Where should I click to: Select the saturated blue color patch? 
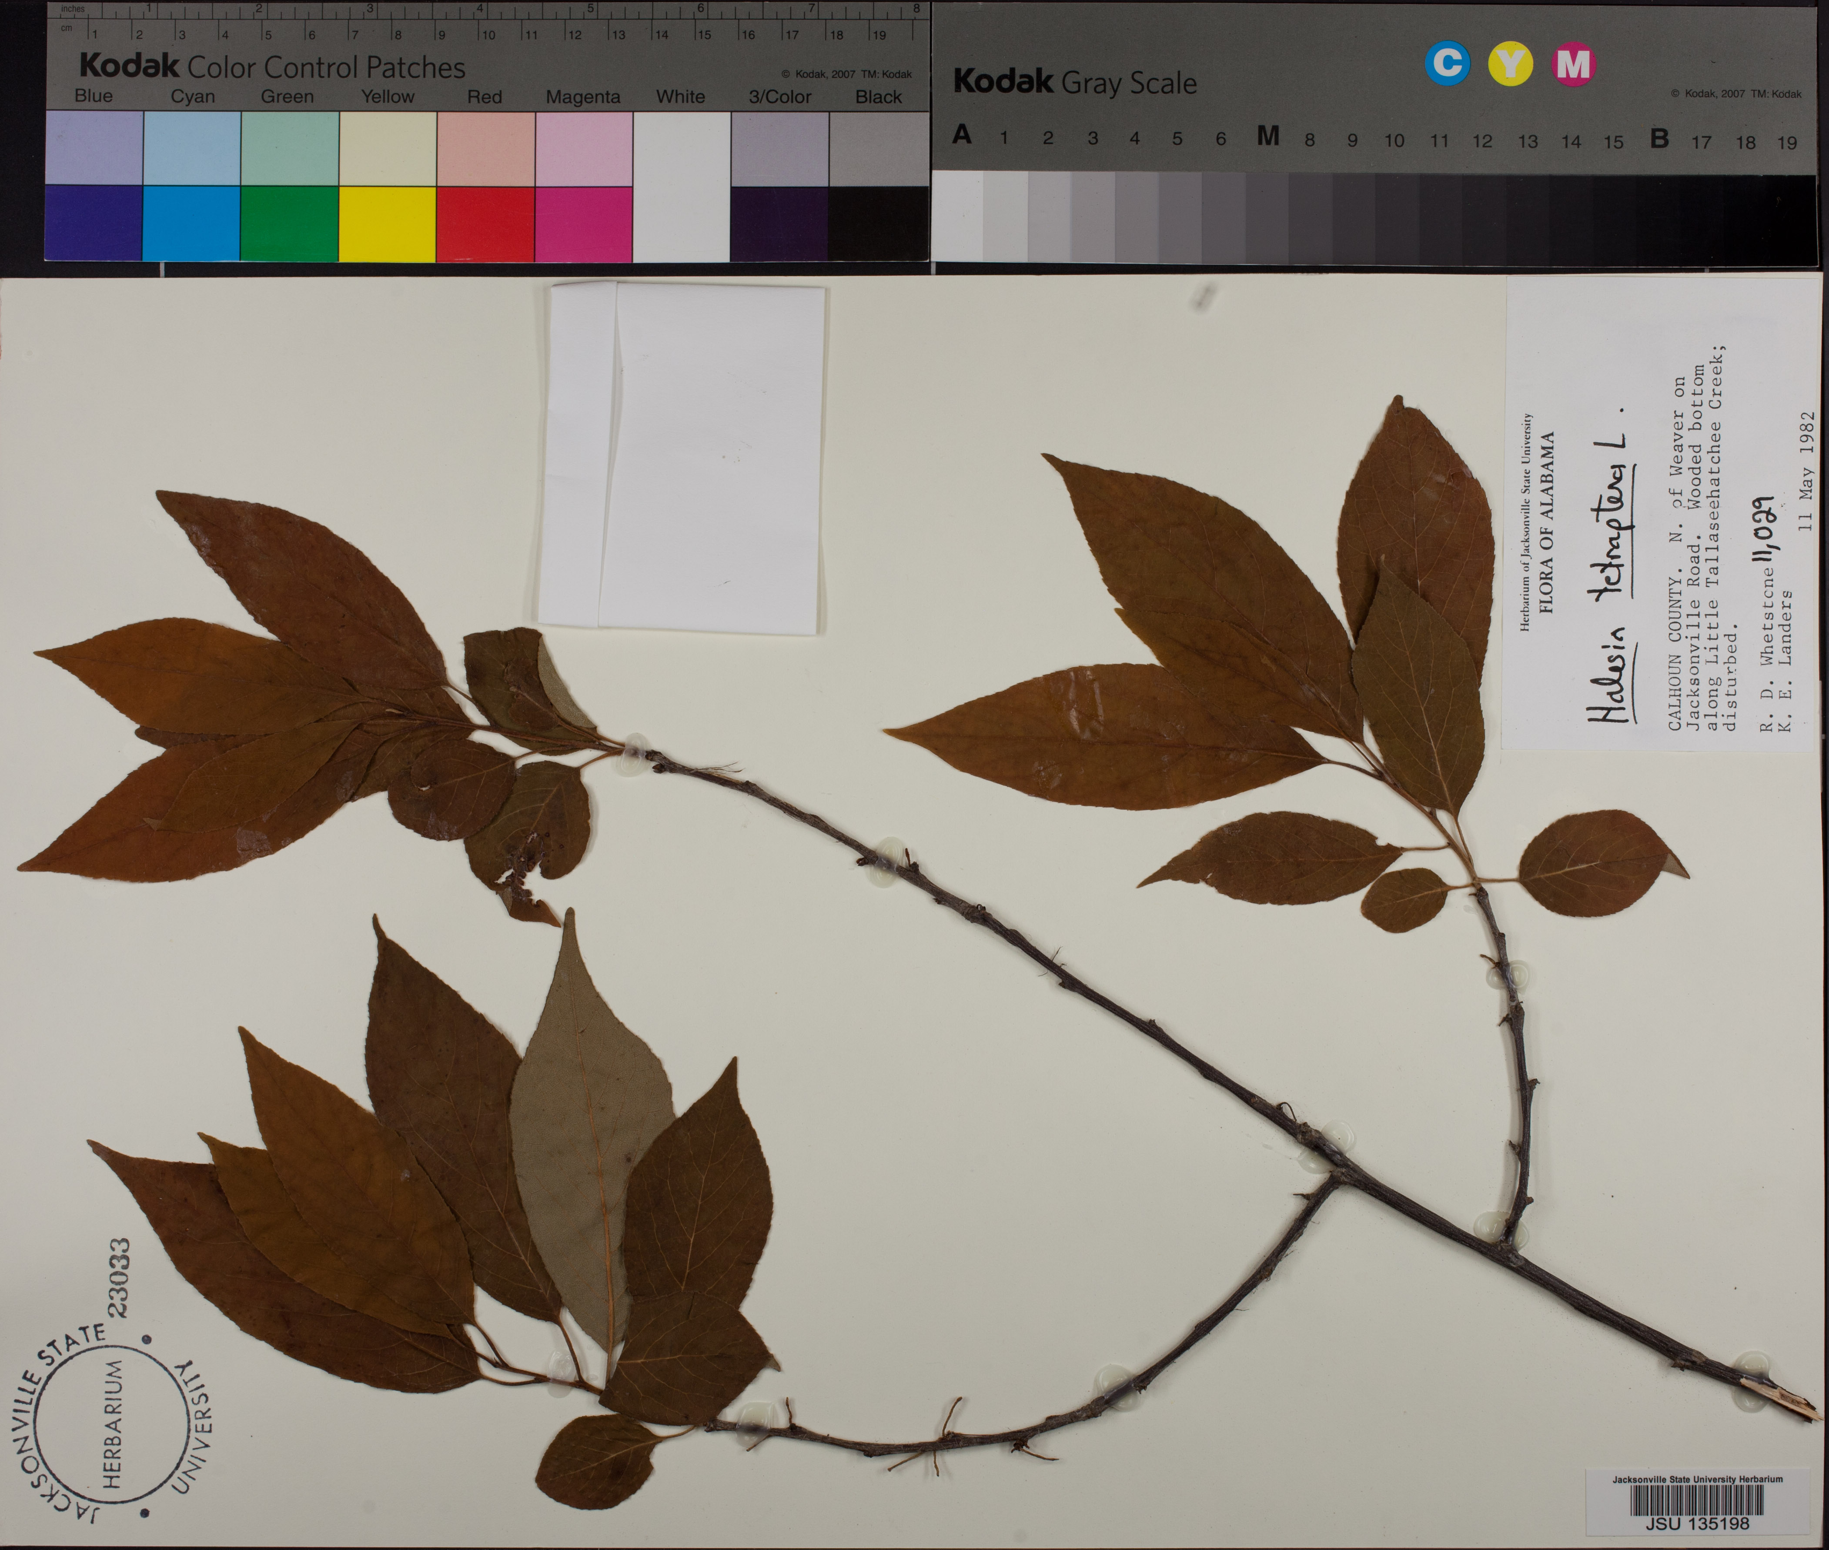click(x=93, y=223)
